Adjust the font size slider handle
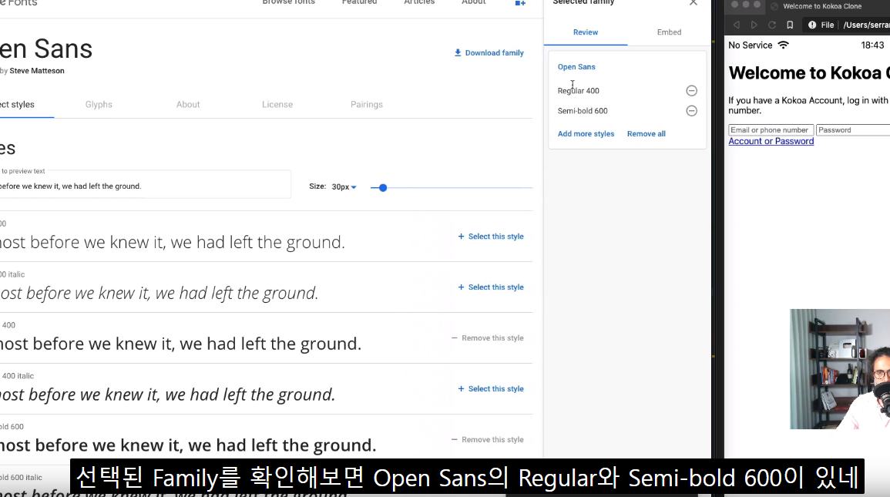The width and height of the screenshot is (890, 497). 382,188
